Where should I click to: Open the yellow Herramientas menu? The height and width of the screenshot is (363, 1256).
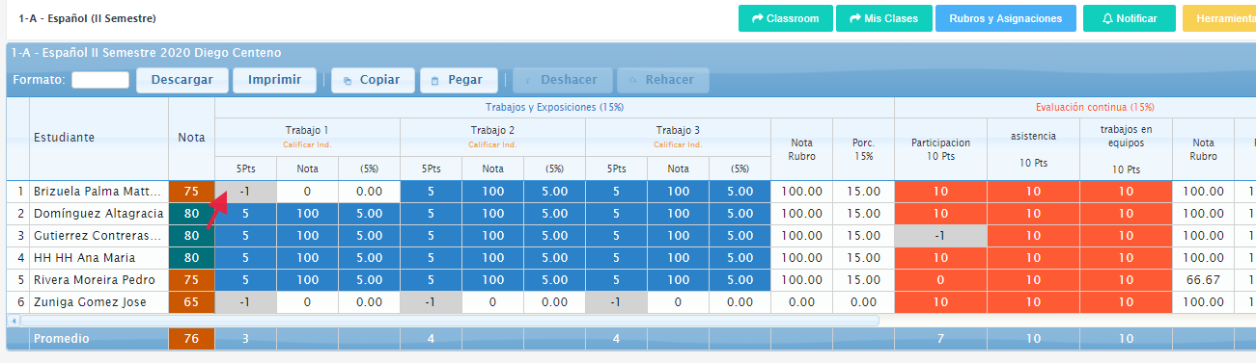pyautogui.click(x=1219, y=18)
